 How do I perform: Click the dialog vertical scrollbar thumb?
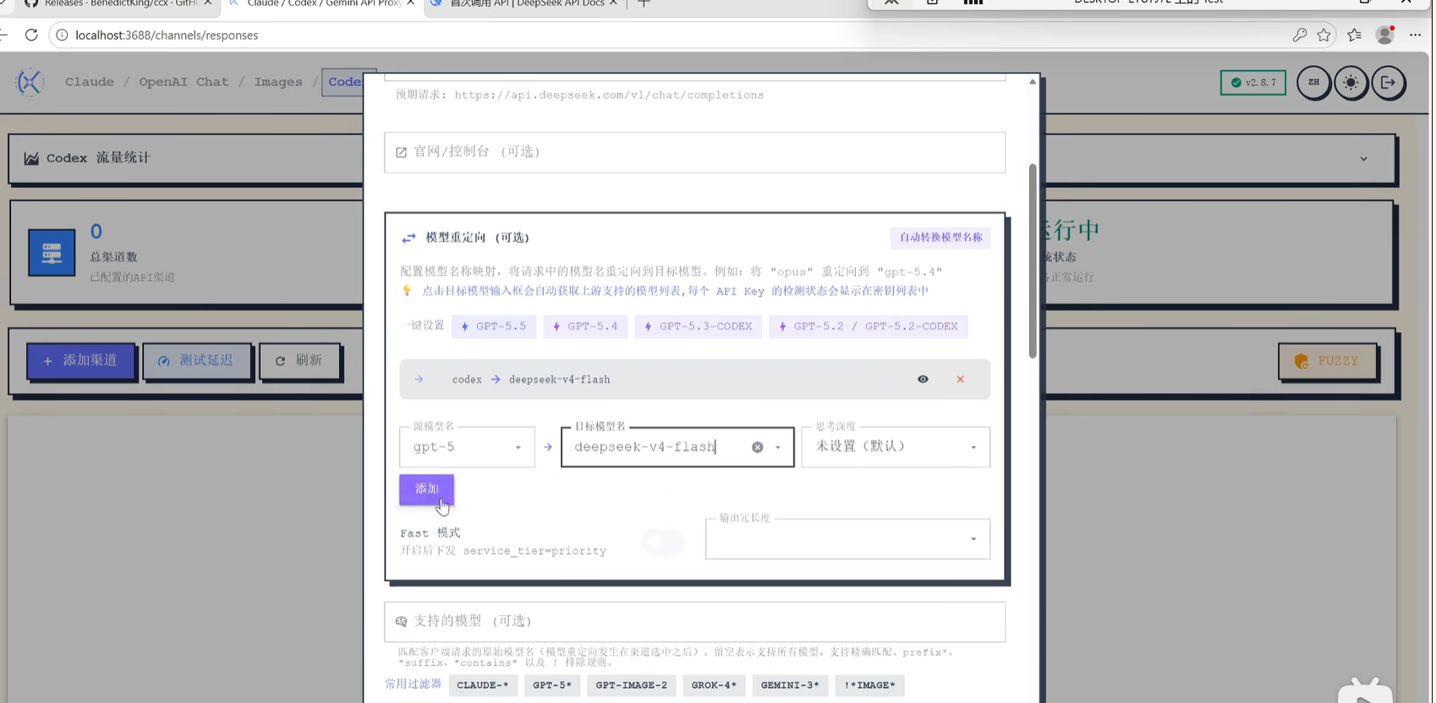click(1033, 261)
